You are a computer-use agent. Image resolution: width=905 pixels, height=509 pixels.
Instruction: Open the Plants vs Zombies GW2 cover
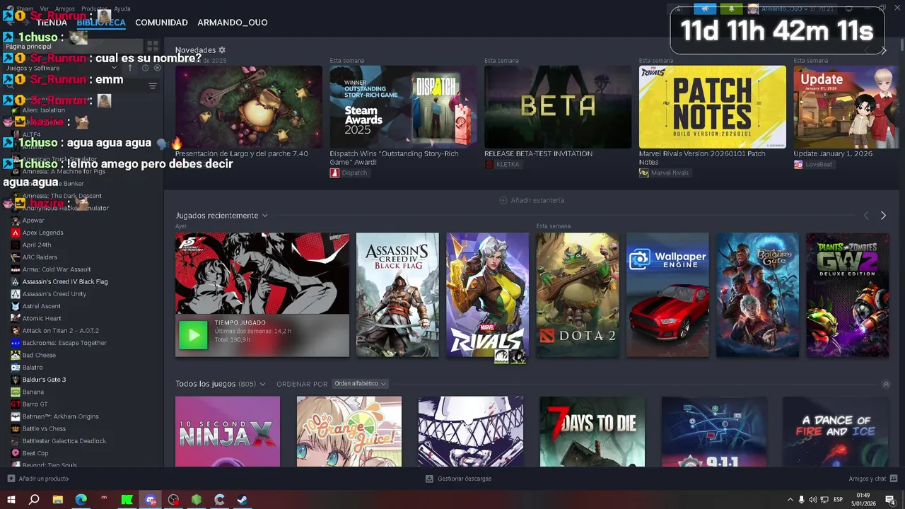pos(848,295)
